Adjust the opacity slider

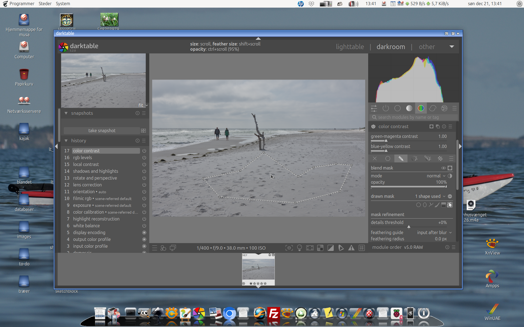(x=409, y=187)
